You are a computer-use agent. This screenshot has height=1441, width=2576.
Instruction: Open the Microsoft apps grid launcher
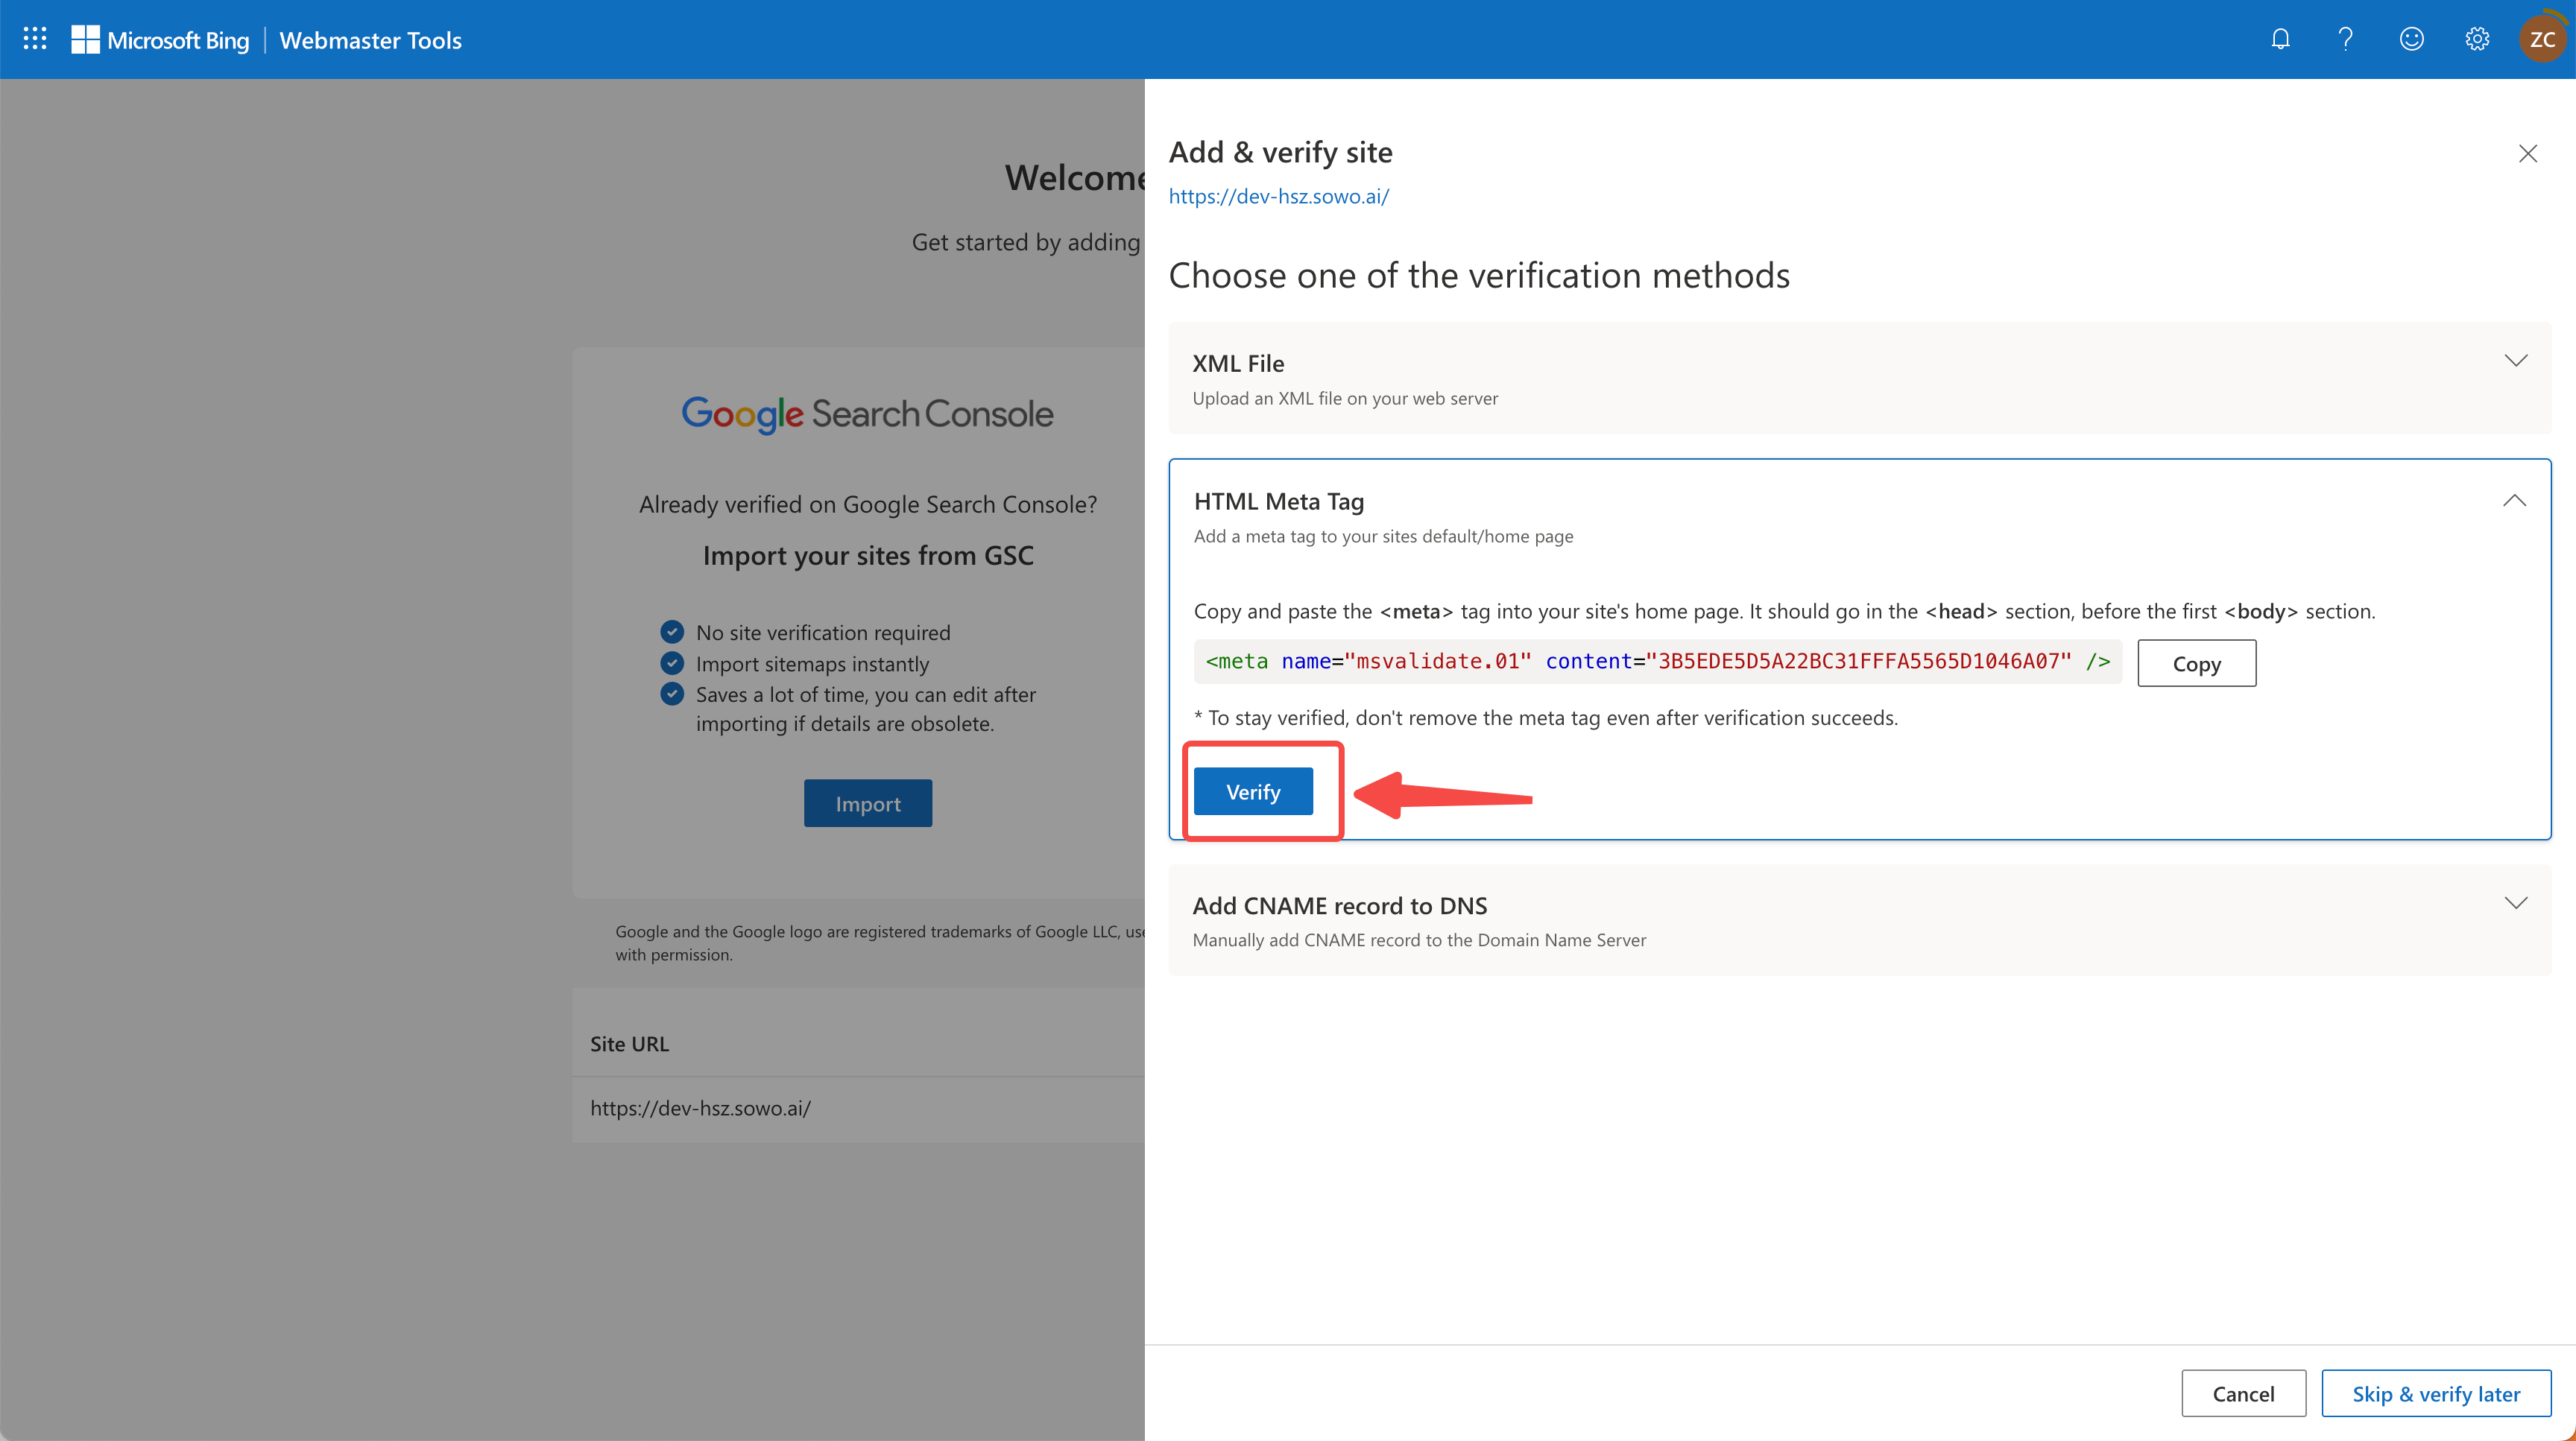35,39
